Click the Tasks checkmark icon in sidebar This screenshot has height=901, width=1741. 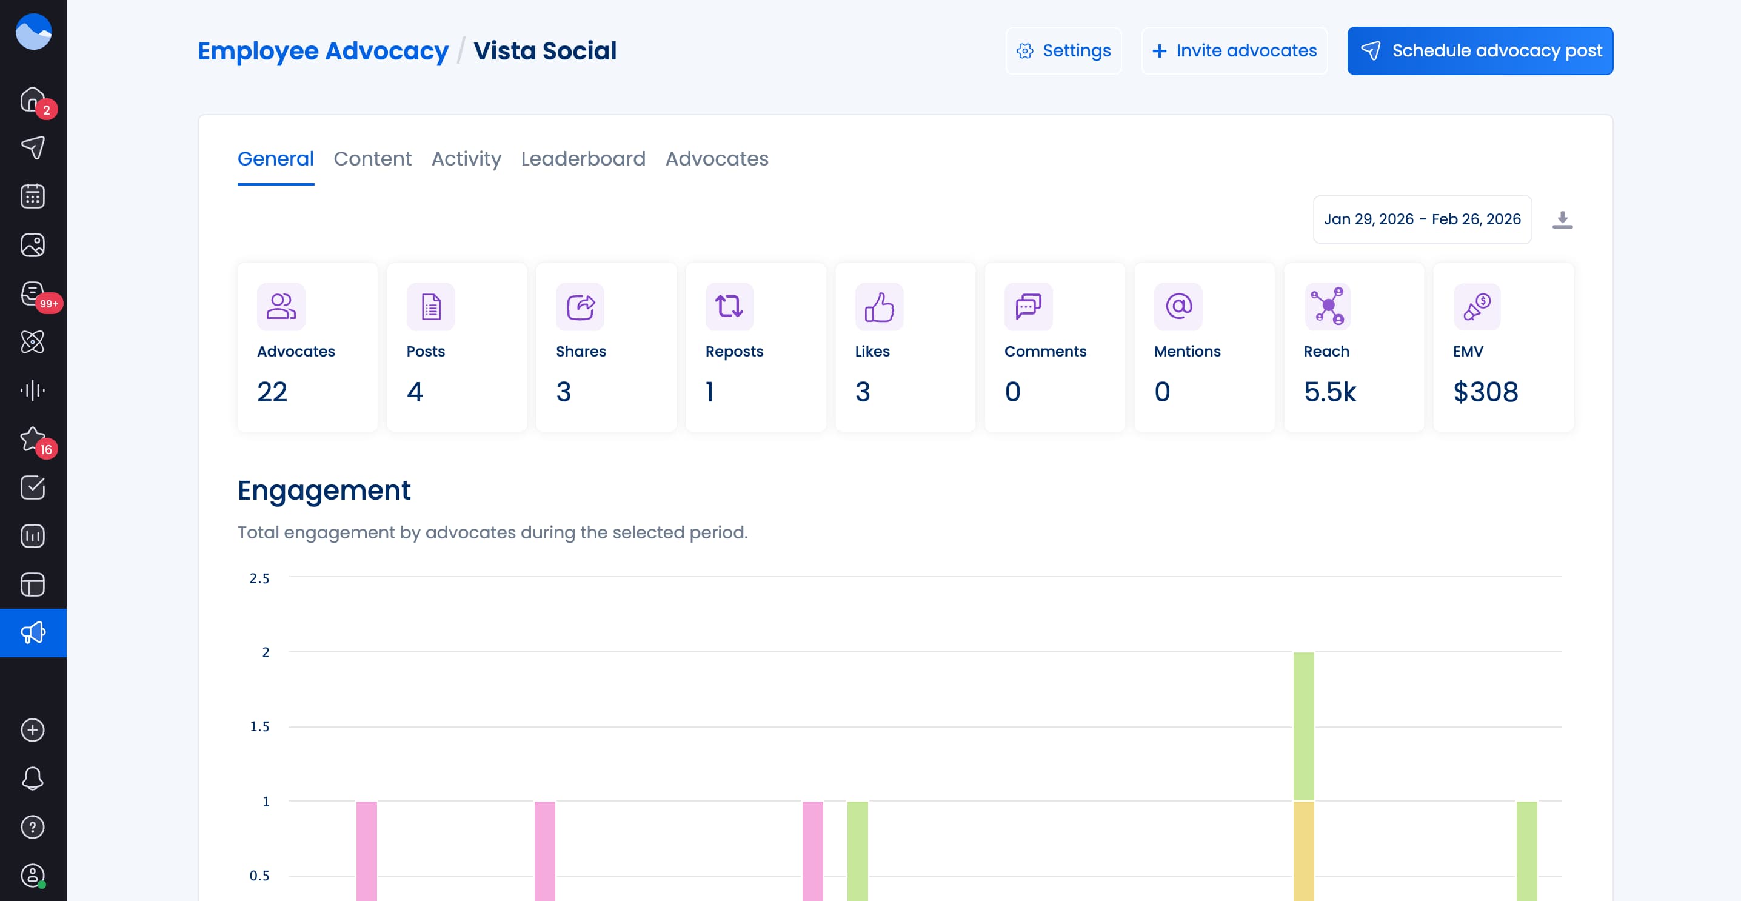pyautogui.click(x=33, y=487)
